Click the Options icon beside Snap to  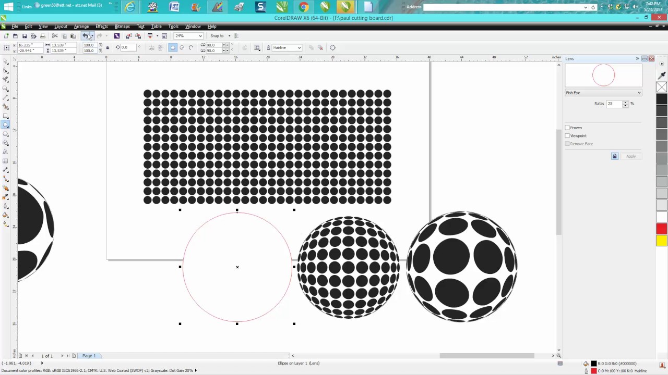coord(236,36)
